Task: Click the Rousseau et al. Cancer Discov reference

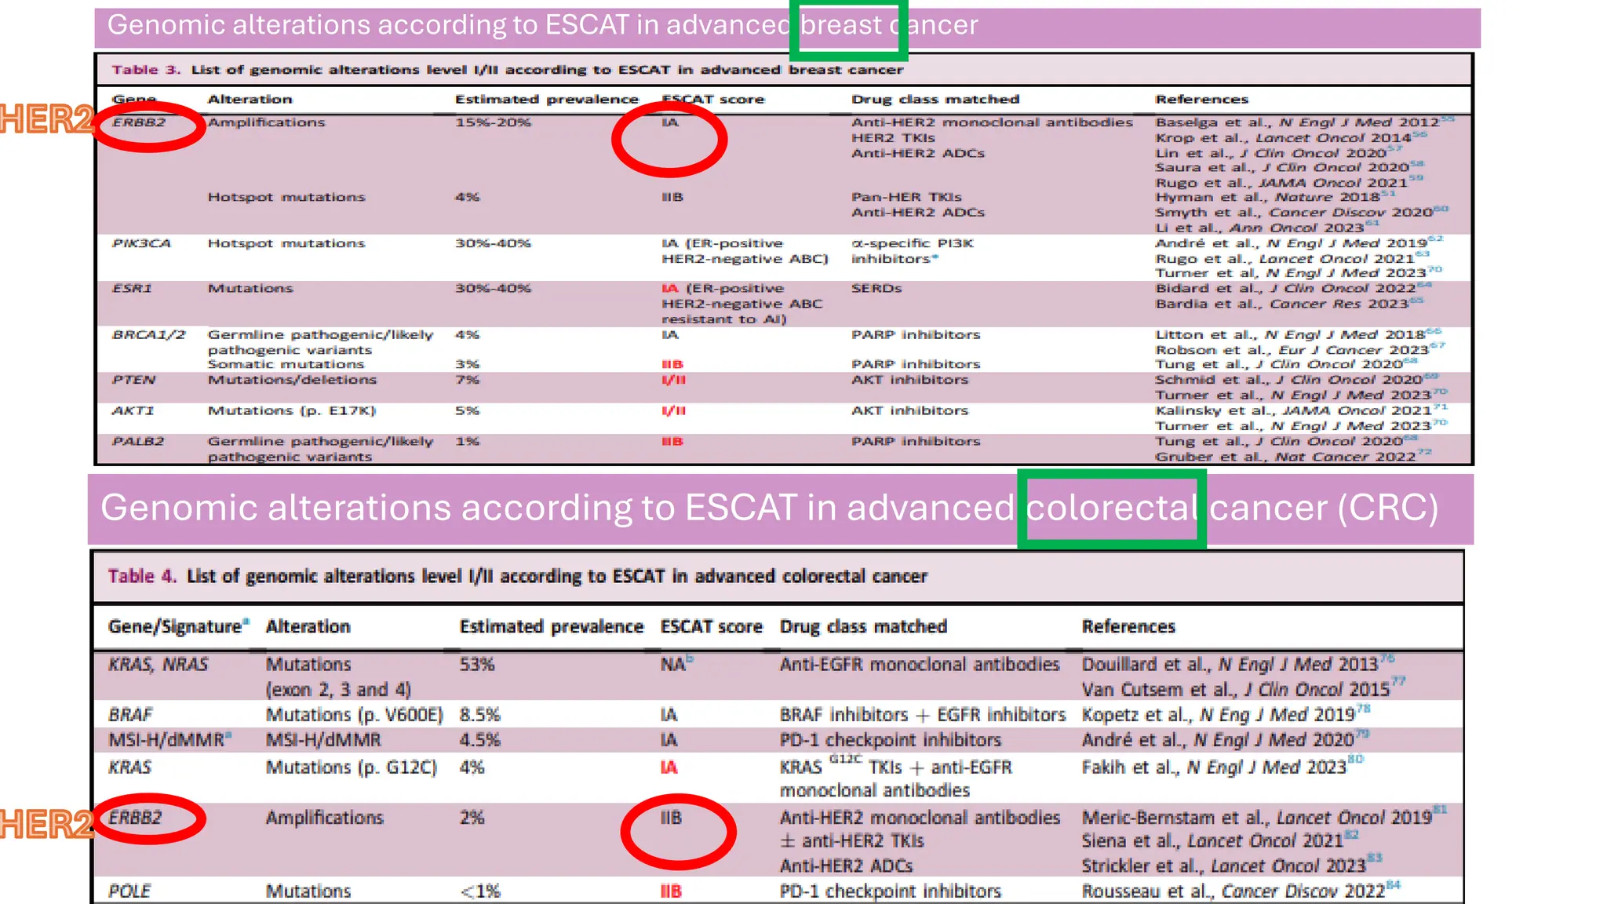Action: tap(1241, 891)
